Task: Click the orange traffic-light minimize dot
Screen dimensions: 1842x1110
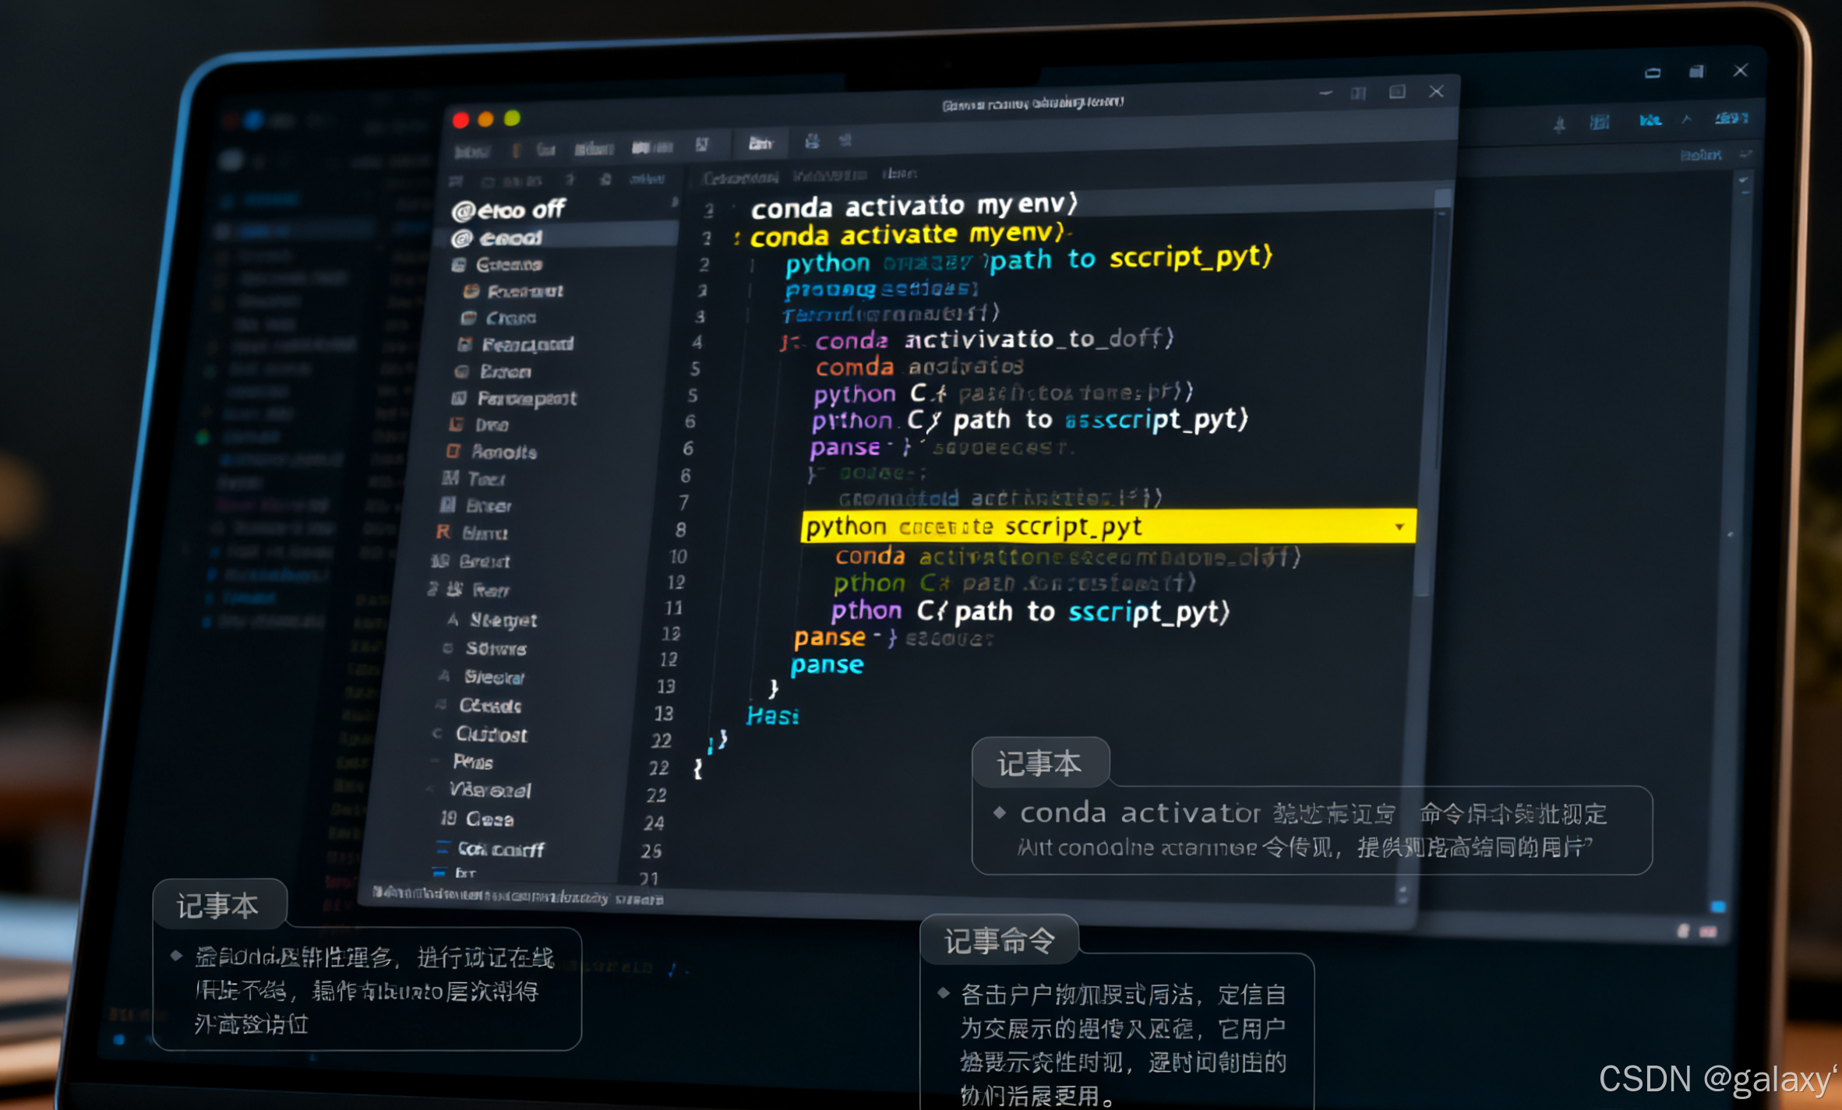Action: coord(485,119)
